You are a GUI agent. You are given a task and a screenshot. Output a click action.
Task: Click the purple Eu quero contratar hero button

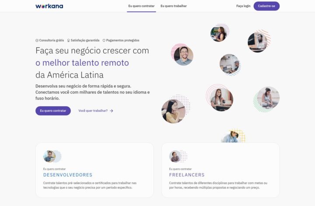(x=53, y=111)
